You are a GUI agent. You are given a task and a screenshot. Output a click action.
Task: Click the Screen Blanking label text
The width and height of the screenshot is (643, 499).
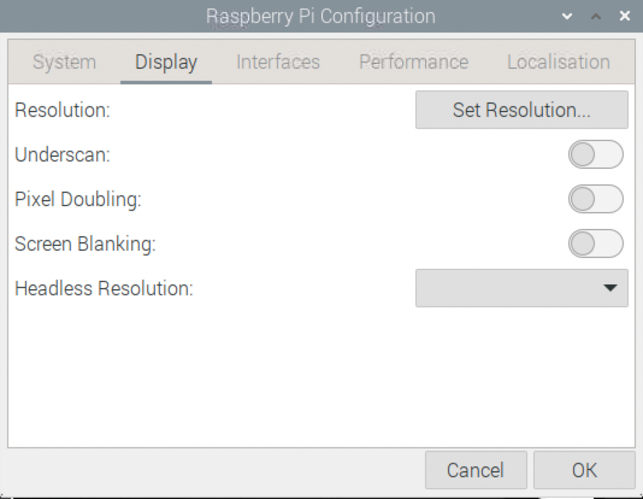click(x=85, y=244)
